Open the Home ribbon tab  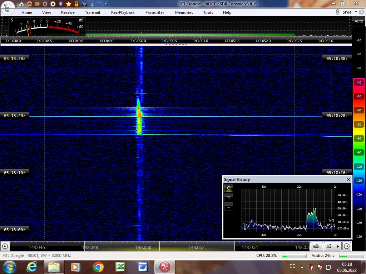[27, 12]
